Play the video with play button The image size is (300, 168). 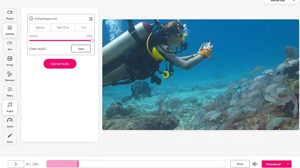coord(16,164)
